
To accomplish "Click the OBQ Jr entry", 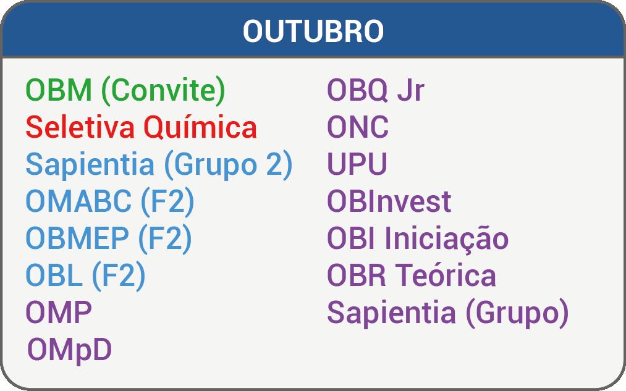I will (375, 90).
